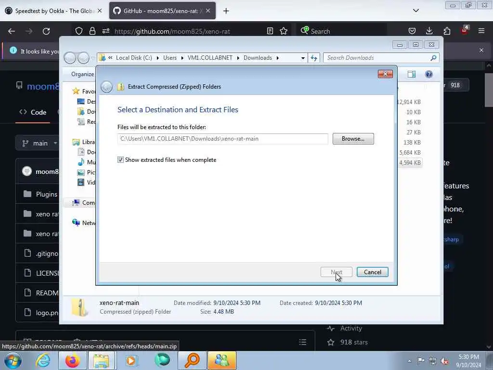Launch Internet Explorer from taskbar
This screenshot has height=370, width=493.
pyautogui.click(x=43, y=360)
